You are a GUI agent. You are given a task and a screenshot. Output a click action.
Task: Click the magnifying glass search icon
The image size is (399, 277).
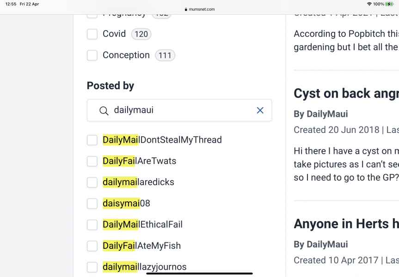(x=103, y=110)
